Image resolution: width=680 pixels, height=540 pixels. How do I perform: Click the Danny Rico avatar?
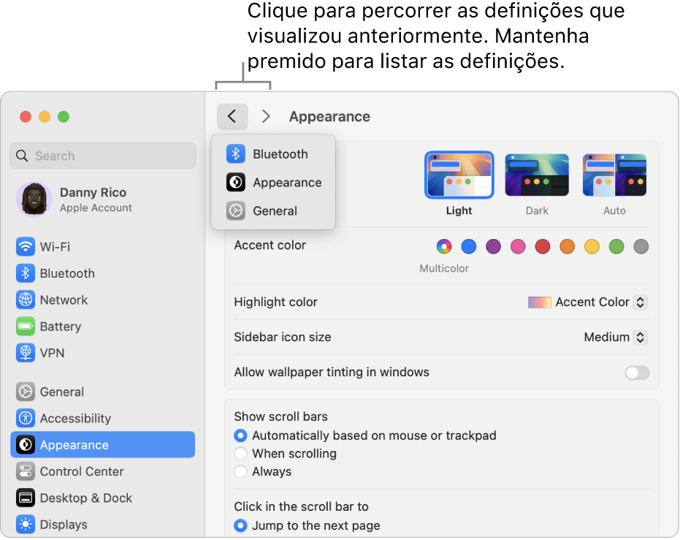coord(34,199)
